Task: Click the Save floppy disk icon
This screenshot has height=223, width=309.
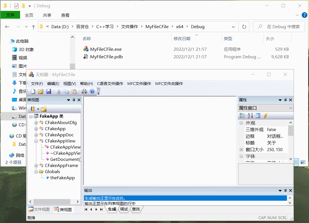Action: tap(49, 91)
